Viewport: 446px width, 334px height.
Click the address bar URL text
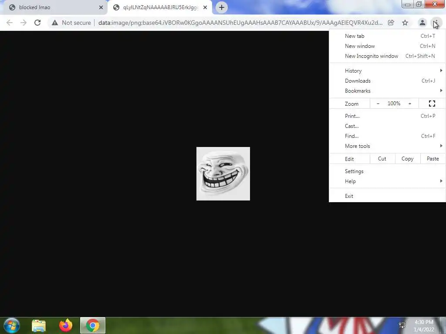click(240, 23)
